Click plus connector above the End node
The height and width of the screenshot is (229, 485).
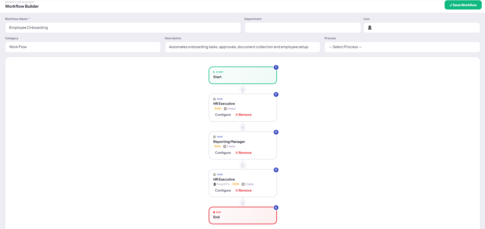pos(243,203)
